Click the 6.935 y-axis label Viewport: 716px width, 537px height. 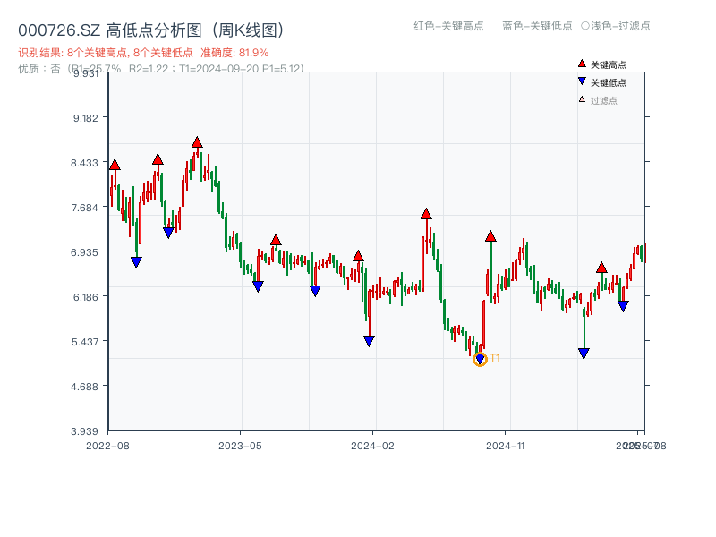(x=84, y=252)
